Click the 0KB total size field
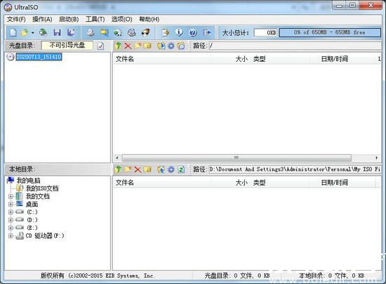Image resolution: width=386 pixels, height=284 pixels. (x=265, y=32)
